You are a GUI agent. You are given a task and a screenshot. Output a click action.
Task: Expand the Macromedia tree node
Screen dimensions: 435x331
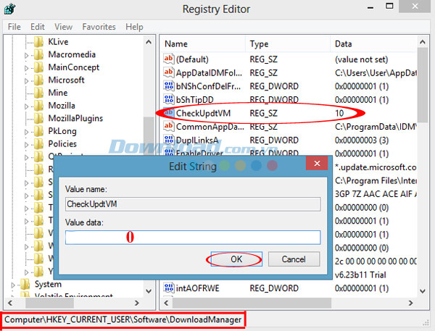pyautogui.click(x=26, y=56)
